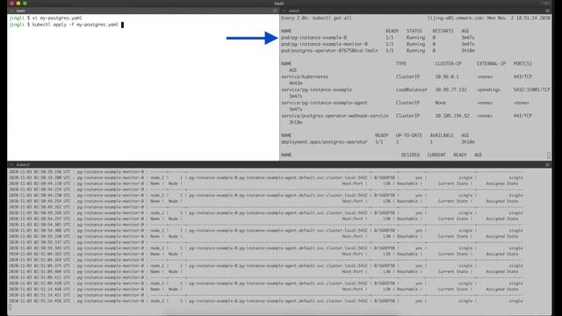Click the deployment.apps/postgres-operator row
Screen dimensions: 562x316
378,142
